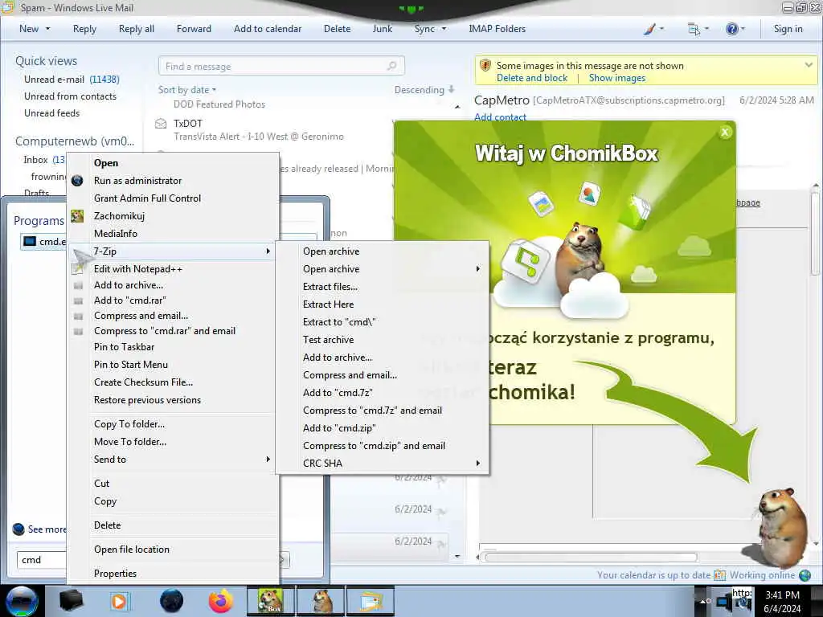
Task: Expand the Send to submenu
Action: tap(268, 459)
